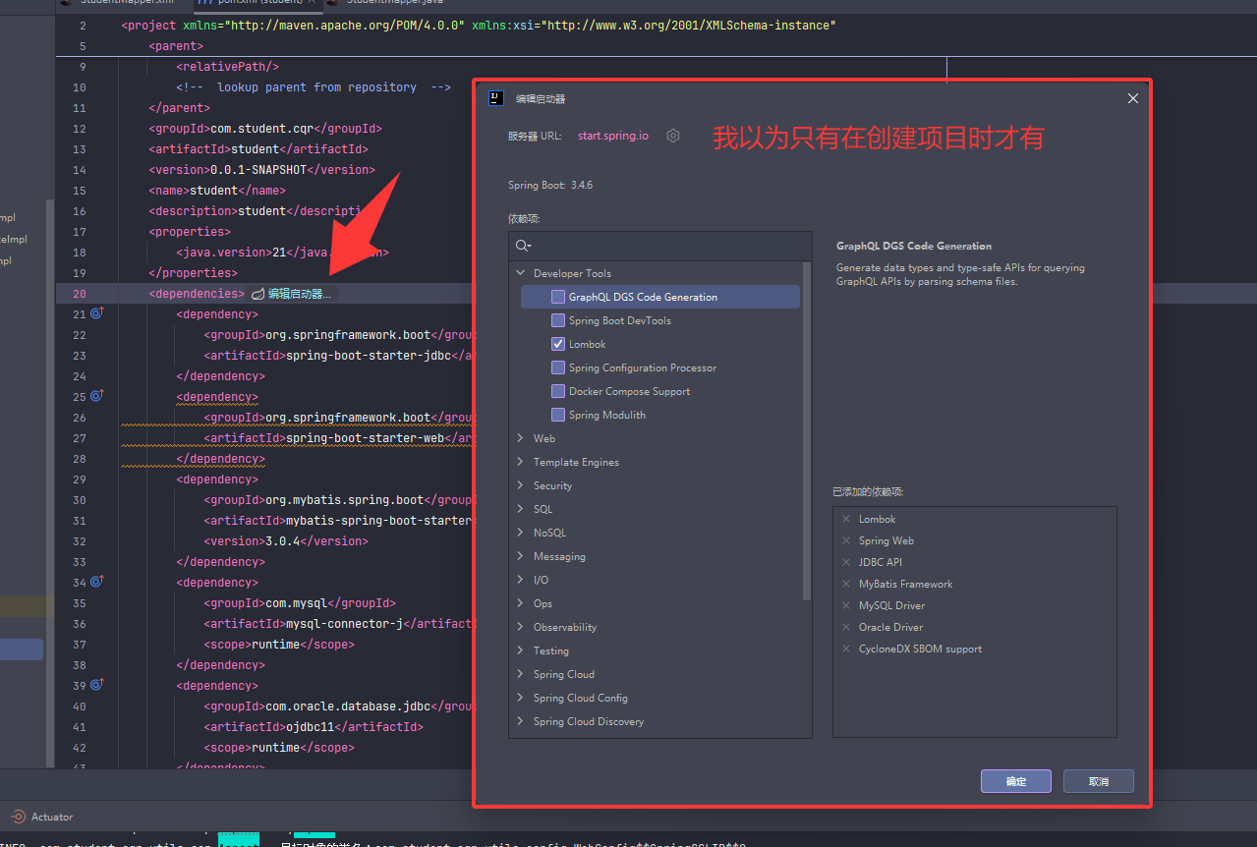Click the lookup parent from repository comment

[314, 87]
